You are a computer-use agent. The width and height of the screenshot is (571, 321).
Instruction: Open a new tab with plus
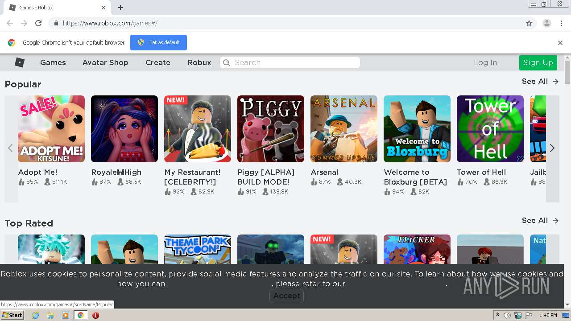point(120,8)
